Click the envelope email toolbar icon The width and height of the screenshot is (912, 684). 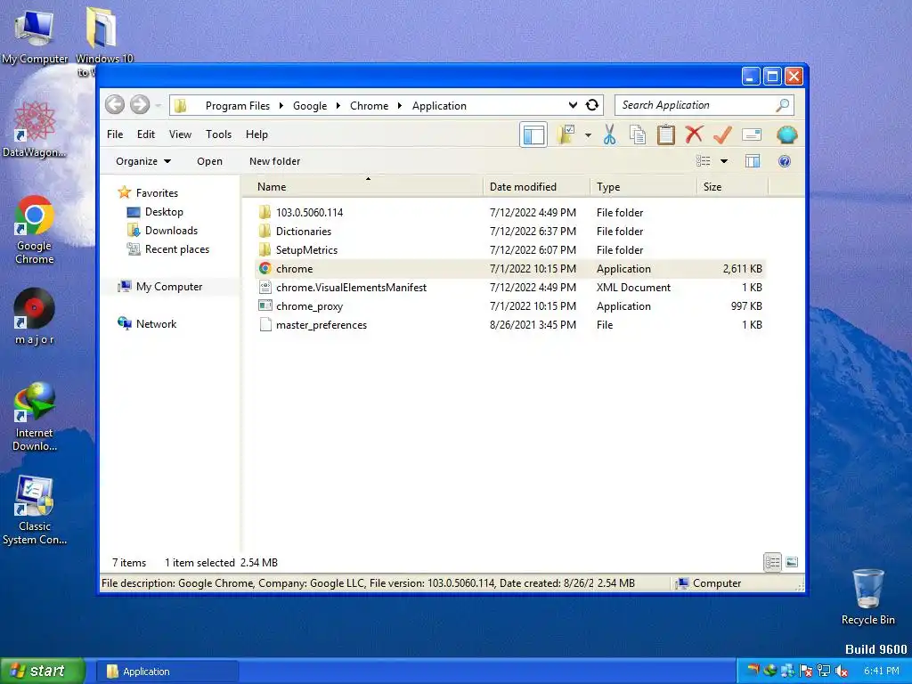pos(752,135)
